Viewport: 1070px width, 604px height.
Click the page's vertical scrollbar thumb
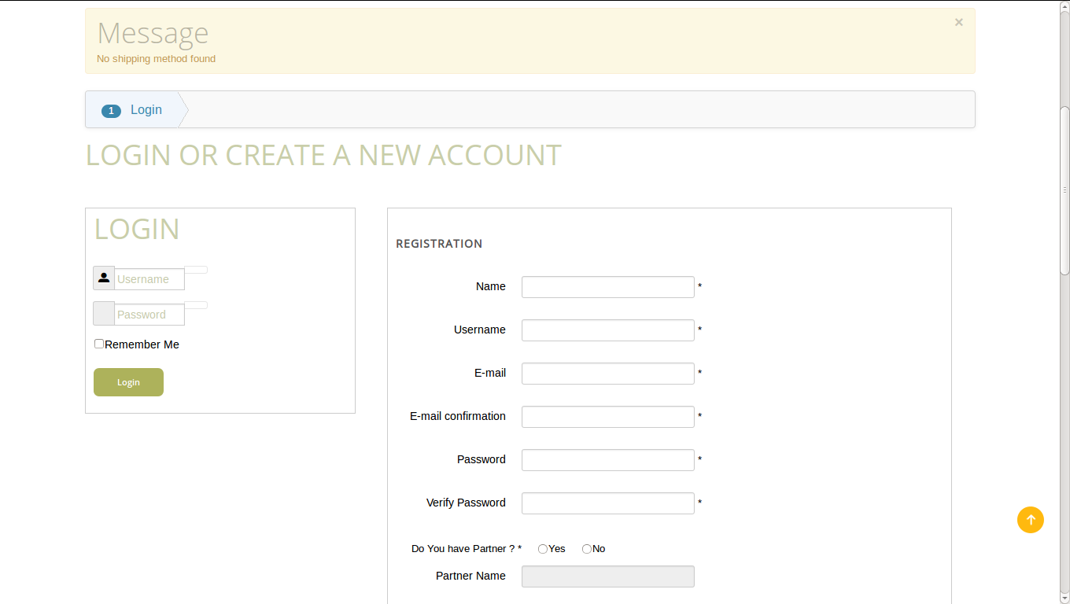pyautogui.click(x=1064, y=189)
